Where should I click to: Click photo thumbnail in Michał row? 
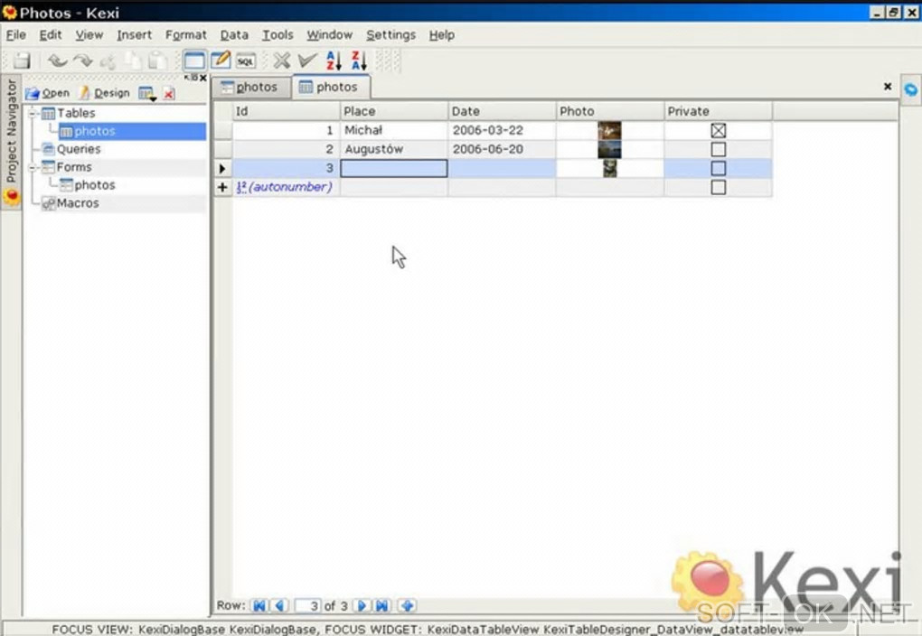(610, 130)
